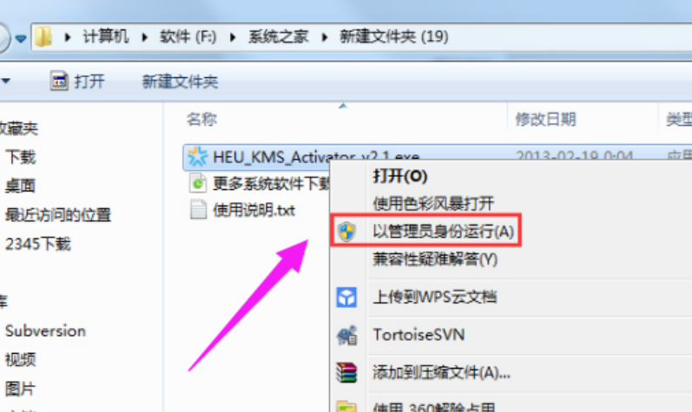Open the navigation history dropdown arrow
This screenshot has height=412, width=692.
click(x=20, y=39)
